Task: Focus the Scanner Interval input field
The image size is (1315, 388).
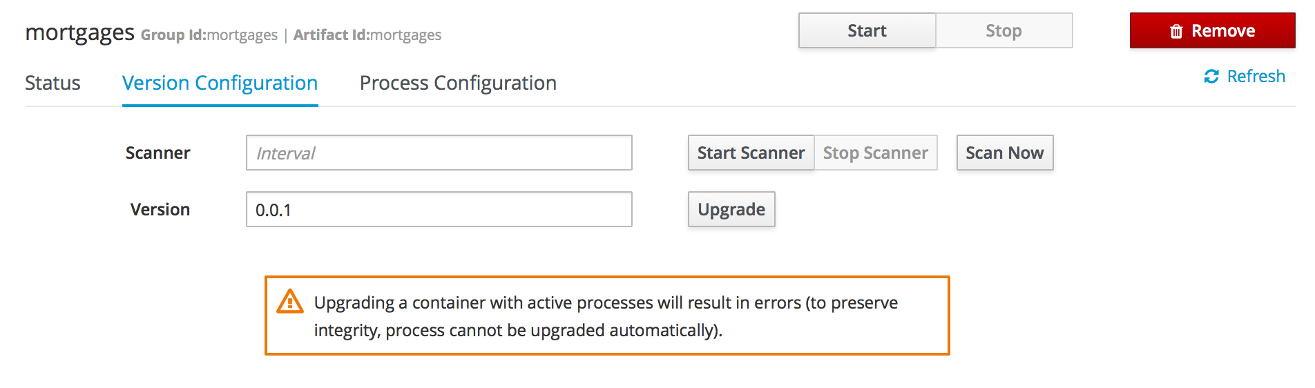Action: (439, 153)
